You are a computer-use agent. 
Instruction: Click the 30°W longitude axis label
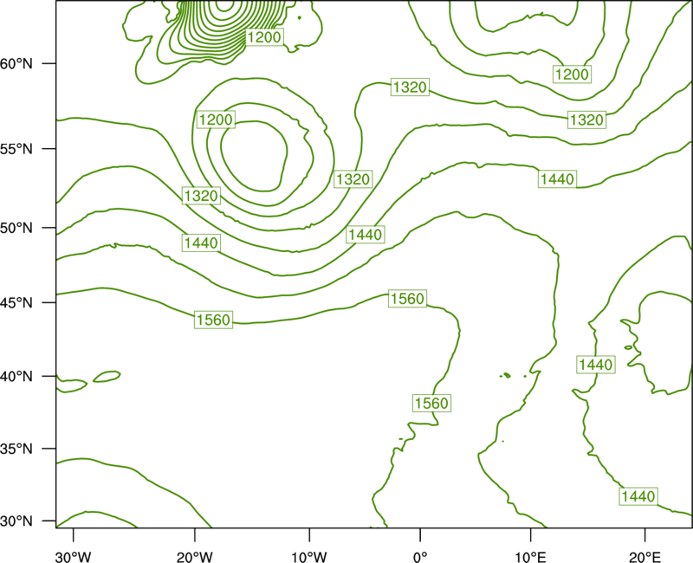pos(74,556)
